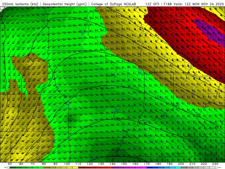Click the 200 label on the color scale
Image resolution: width=225 pixels, height=169 pixels.
click(181, 164)
